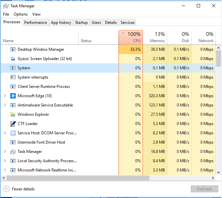This screenshot has height=198, width=222.
Task: Click the 27.5 MB memory value
Action: coord(158,114)
